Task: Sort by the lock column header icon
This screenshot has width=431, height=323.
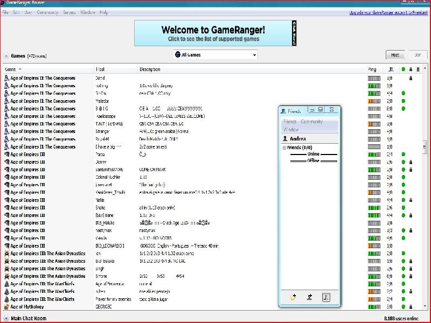Action: pos(411,69)
